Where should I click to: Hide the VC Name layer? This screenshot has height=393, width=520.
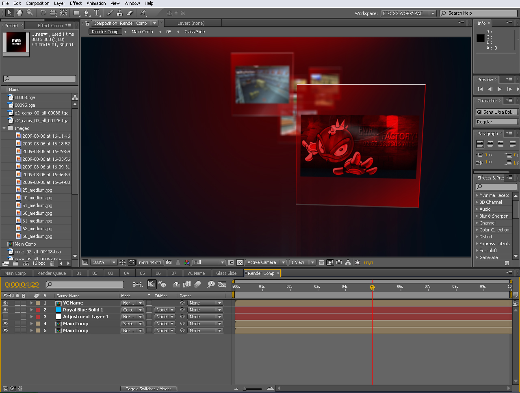coord(5,303)
